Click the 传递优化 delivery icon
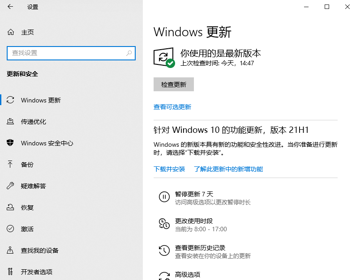 click(10, 122)
